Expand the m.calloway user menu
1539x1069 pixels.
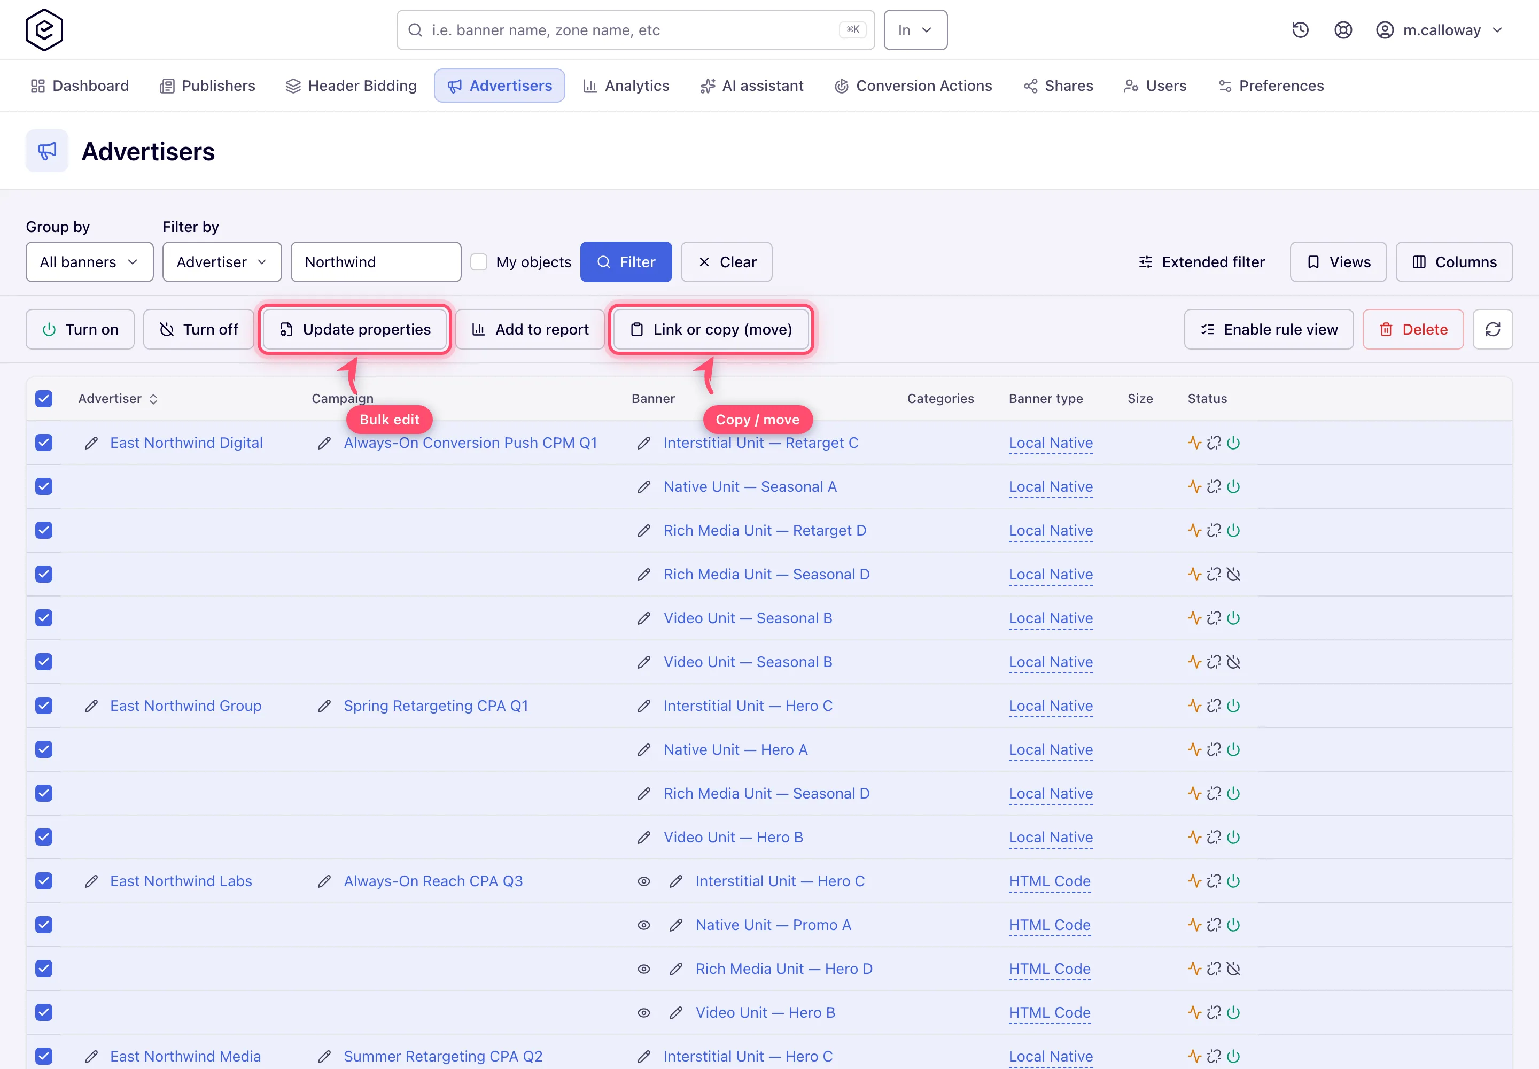coord(1439,29)
